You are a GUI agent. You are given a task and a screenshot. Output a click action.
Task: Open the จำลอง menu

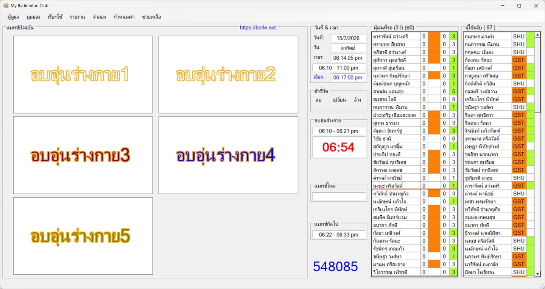99,17
